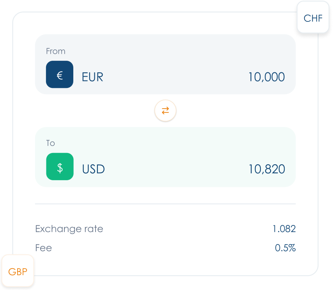Viewport: 333px width, 290px height.
Task: Select the CHF currency badge
Action: tap(313, 18)
